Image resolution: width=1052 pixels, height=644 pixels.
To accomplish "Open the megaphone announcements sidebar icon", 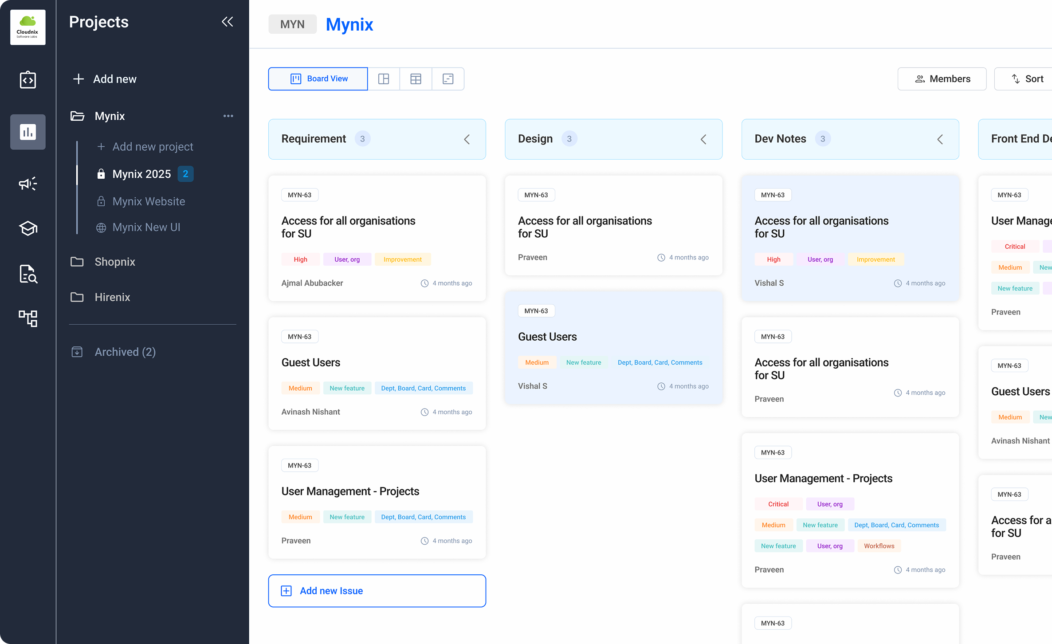I will click(x=28, y=184).
